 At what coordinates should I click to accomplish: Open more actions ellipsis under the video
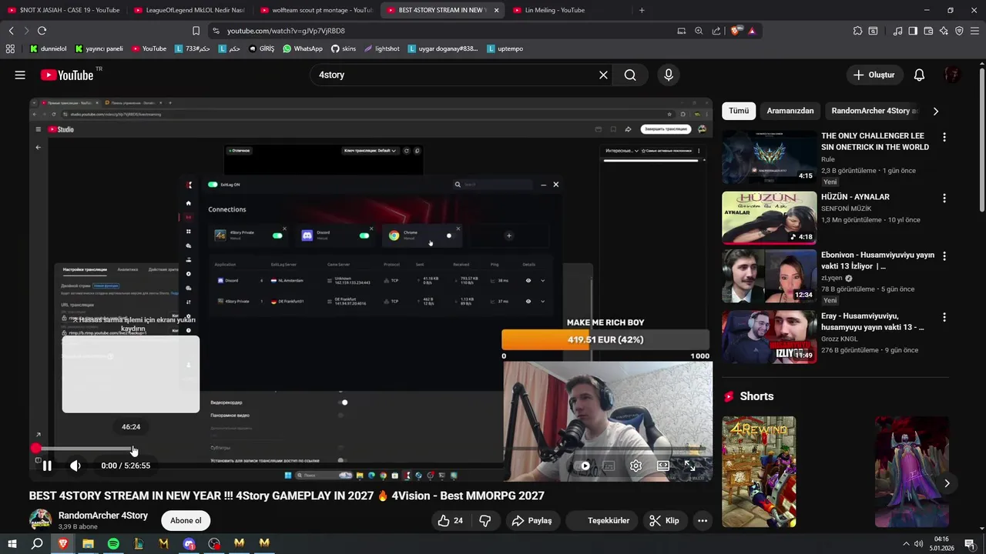pos(703,521)
